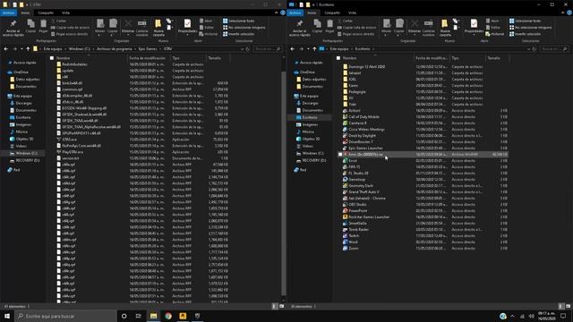Image resolution: width=573 pixels, height=322 pixels.
Task: Click the Pegar icon in left window ribbon
Action: pyautogui.click(x=43, y=26)
